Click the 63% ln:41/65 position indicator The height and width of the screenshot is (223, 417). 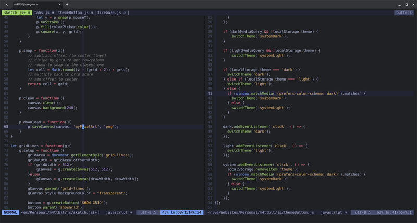tap(394, 212)
